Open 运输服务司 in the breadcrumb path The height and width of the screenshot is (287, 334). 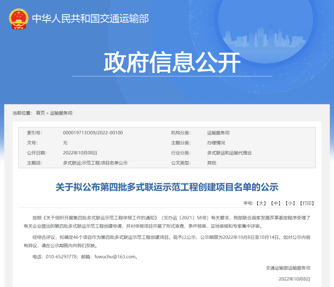pos(61,113)
